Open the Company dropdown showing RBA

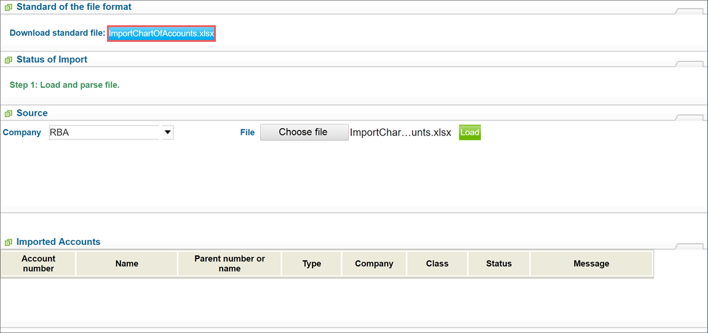coord(111,132)
